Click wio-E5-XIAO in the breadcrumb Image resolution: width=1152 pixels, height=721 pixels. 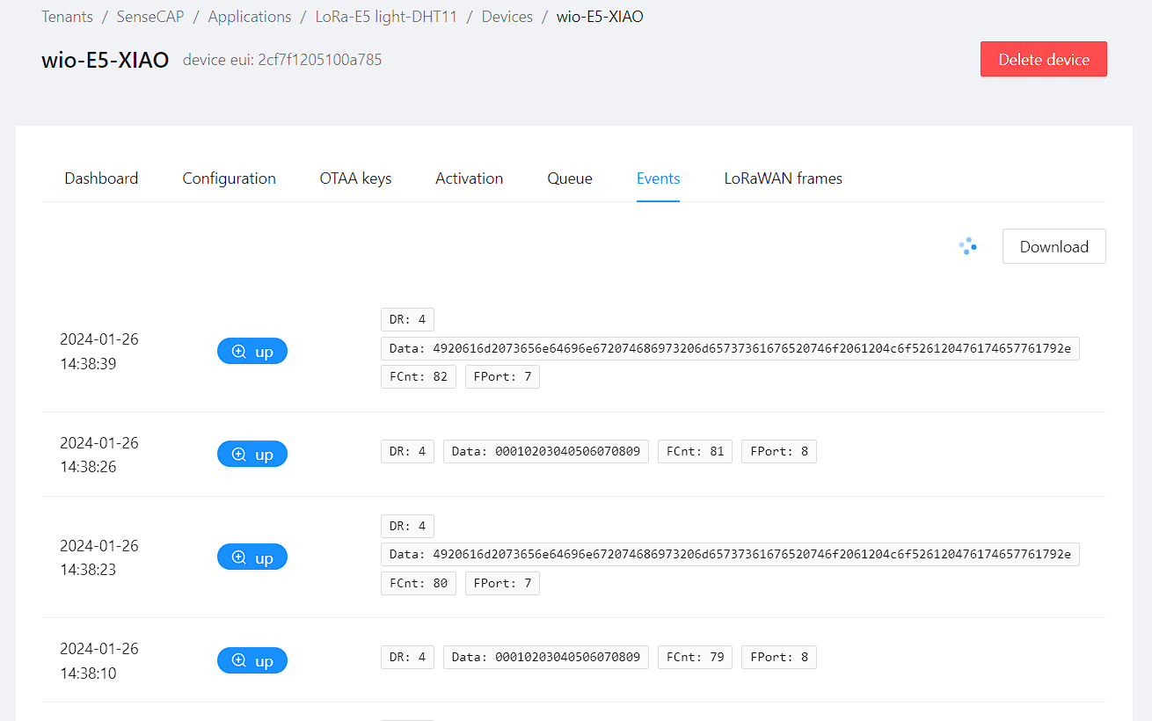coord(600,17)
